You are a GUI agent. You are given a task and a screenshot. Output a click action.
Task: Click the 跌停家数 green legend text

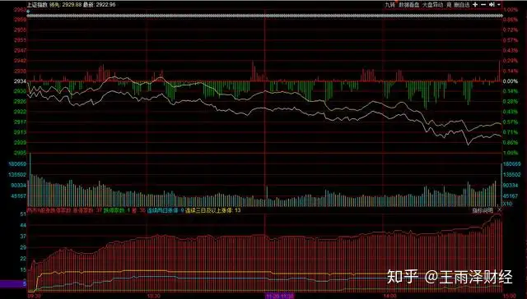pos(114,210)
